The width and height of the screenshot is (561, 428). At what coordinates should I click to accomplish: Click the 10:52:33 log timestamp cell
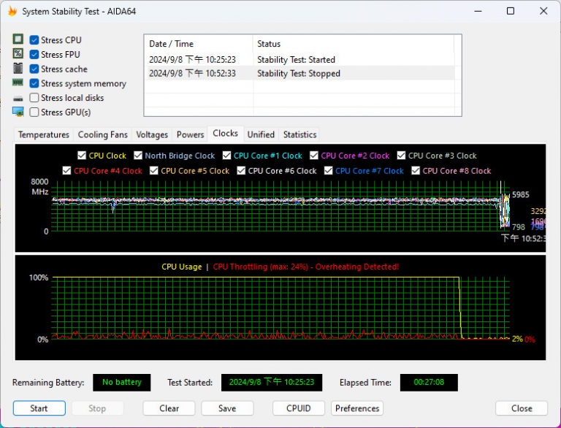tap(193, 73)
